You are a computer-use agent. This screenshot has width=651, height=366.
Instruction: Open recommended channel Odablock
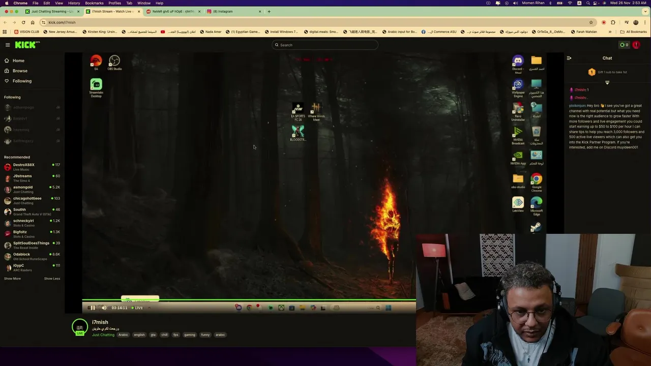coord(32,256)
